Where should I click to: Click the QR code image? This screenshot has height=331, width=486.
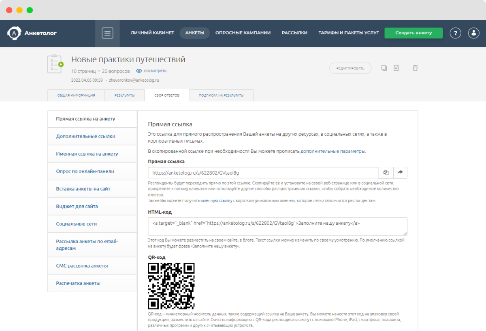click(x=171, y=286)
